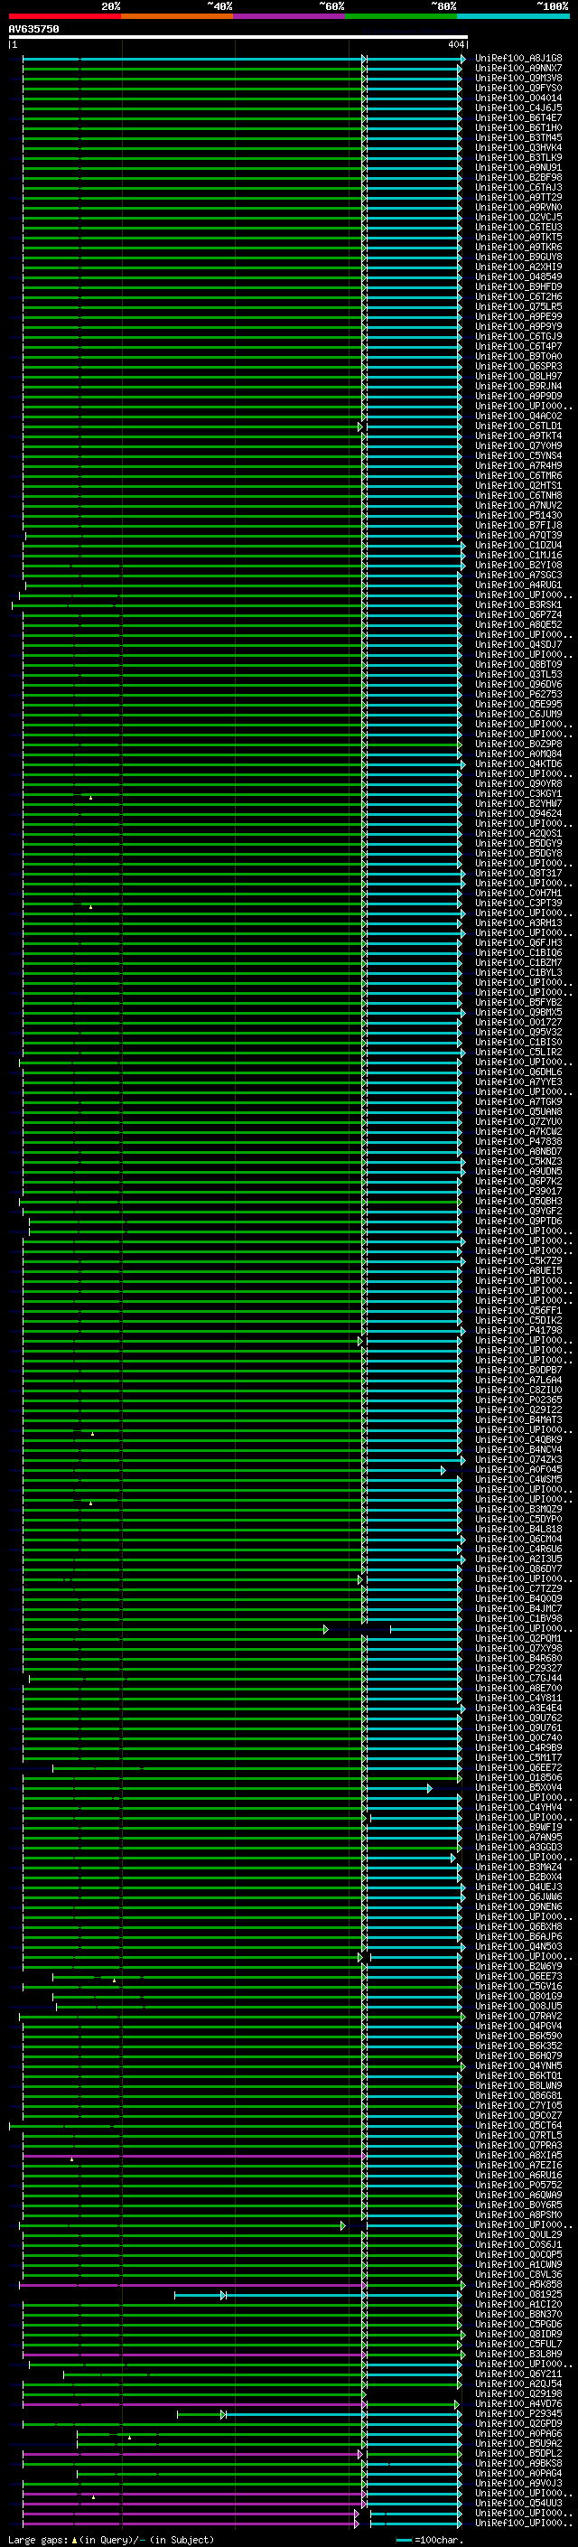
Task: Select hit label UniRef100_Q5QBH3
Action: (518, 1202)
